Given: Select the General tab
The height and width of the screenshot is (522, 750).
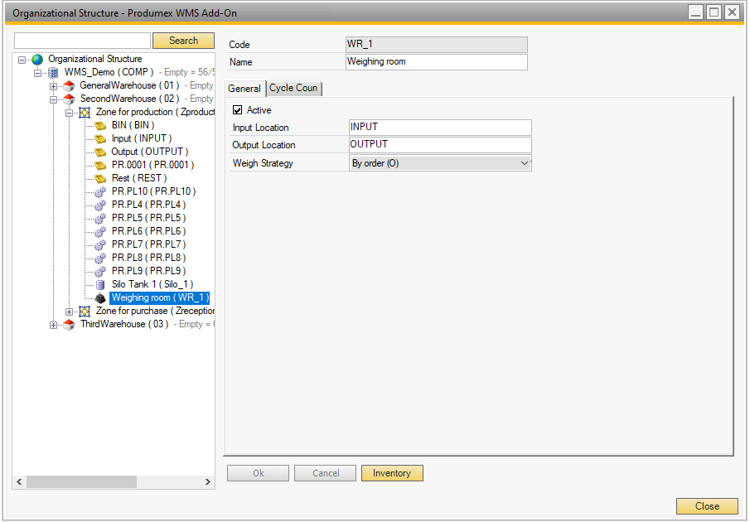Looking at the screenshot, I should [244, 89].
